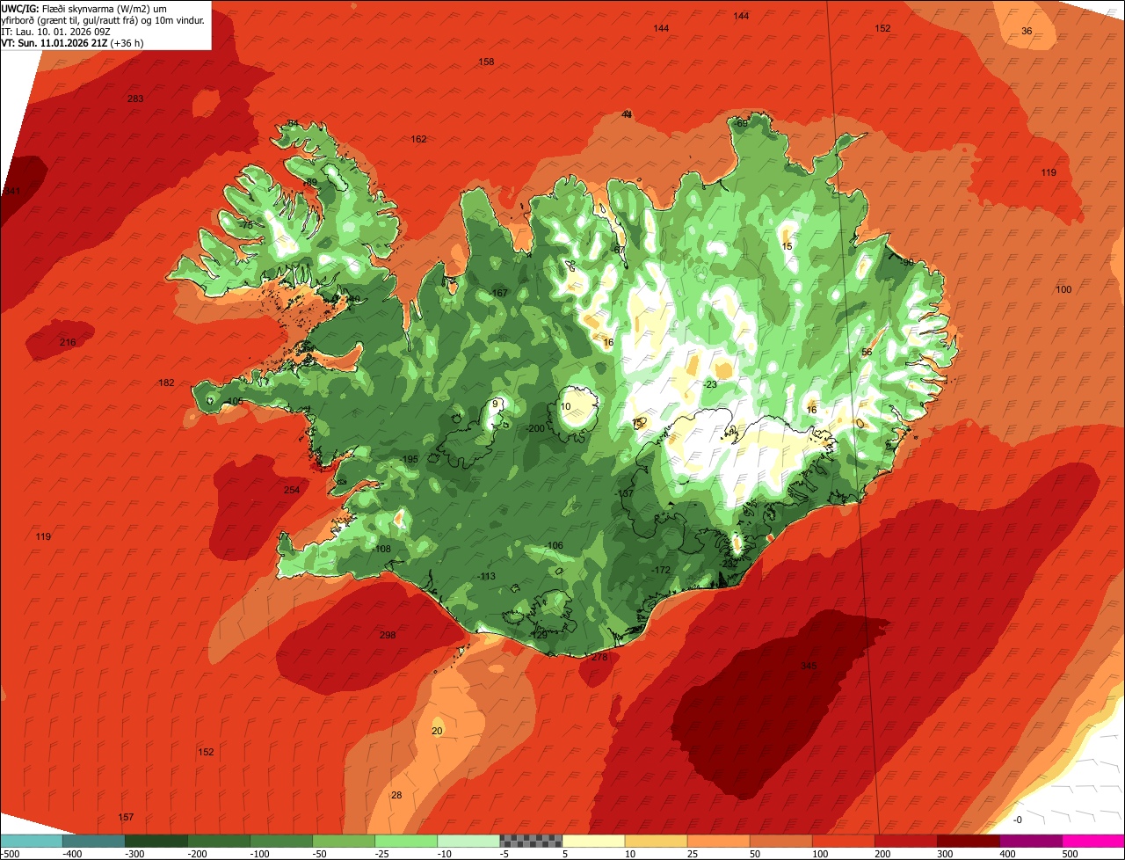Select the purple legend swatch between 400 and 500
The height and width of the screenshot is (860, 1125).
[1030, 841]
